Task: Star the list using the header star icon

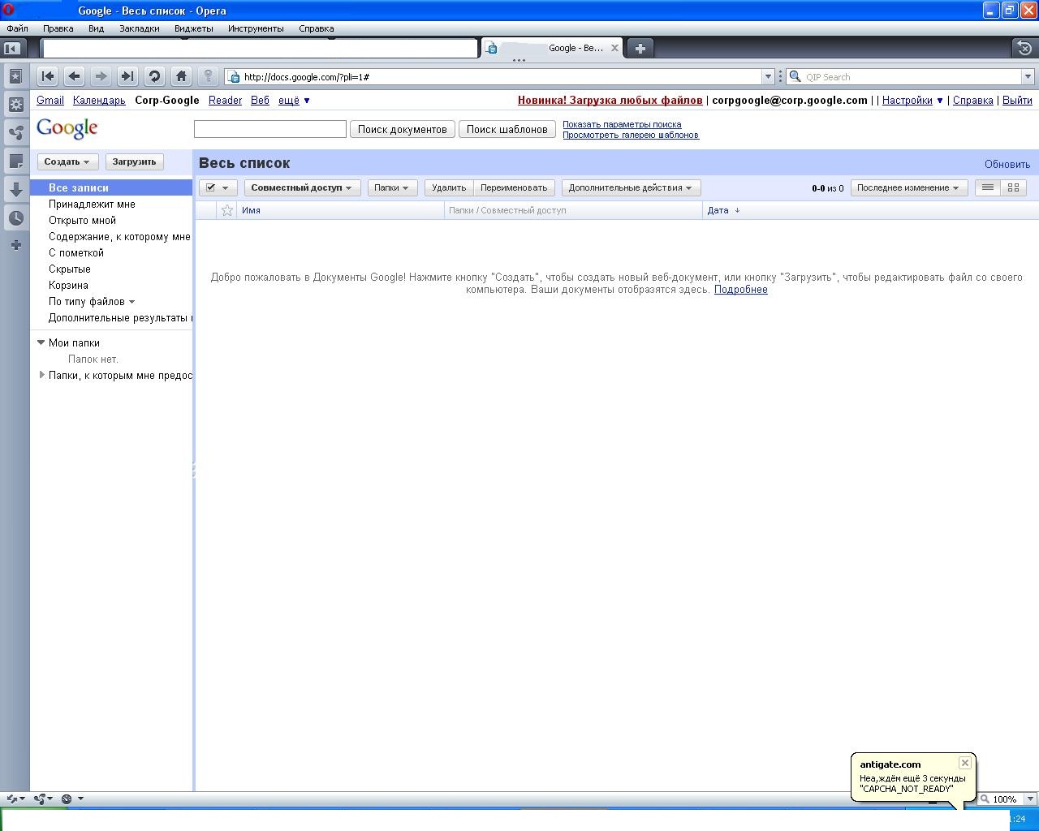Action: [x=227, y=210]
